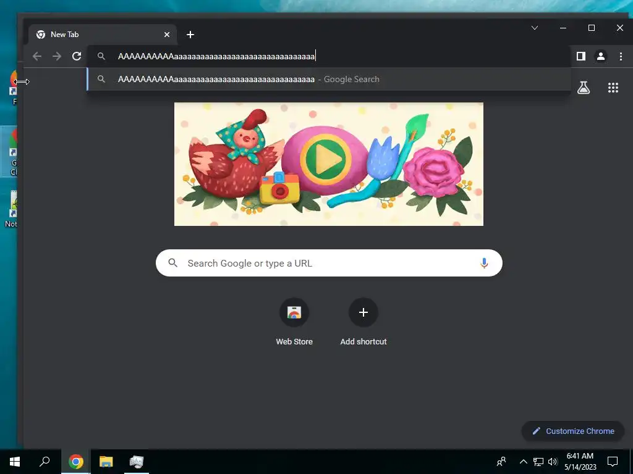Open the People icon in the taskbar
633x474 pixels.
(501, 462)
